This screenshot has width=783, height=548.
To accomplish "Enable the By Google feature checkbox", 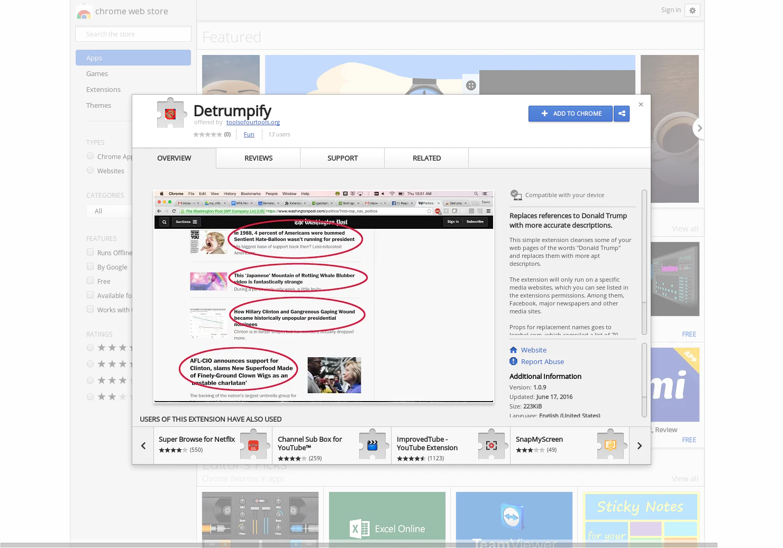I will [x=90, y=266].
